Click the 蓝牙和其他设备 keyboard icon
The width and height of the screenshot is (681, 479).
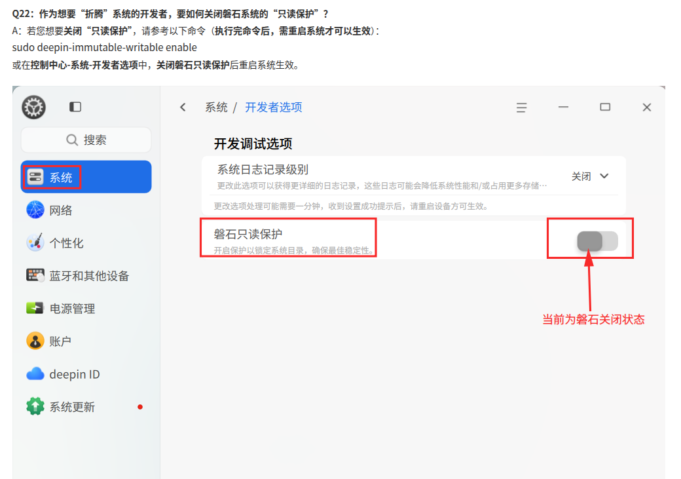35,276
